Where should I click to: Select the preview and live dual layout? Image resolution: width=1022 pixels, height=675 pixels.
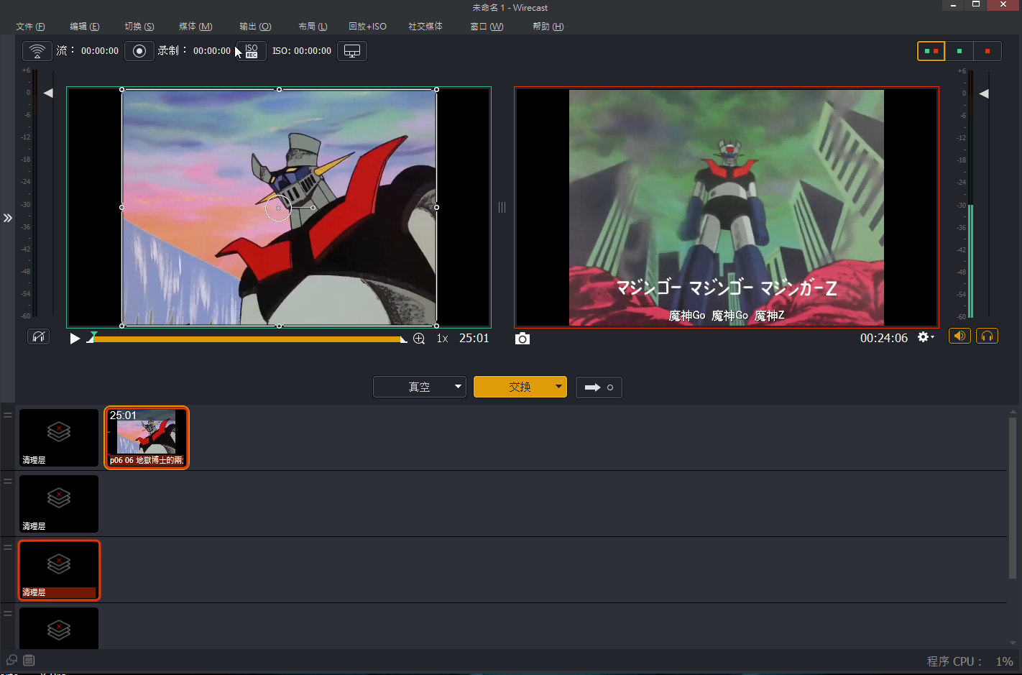click(x=931, y=51)
